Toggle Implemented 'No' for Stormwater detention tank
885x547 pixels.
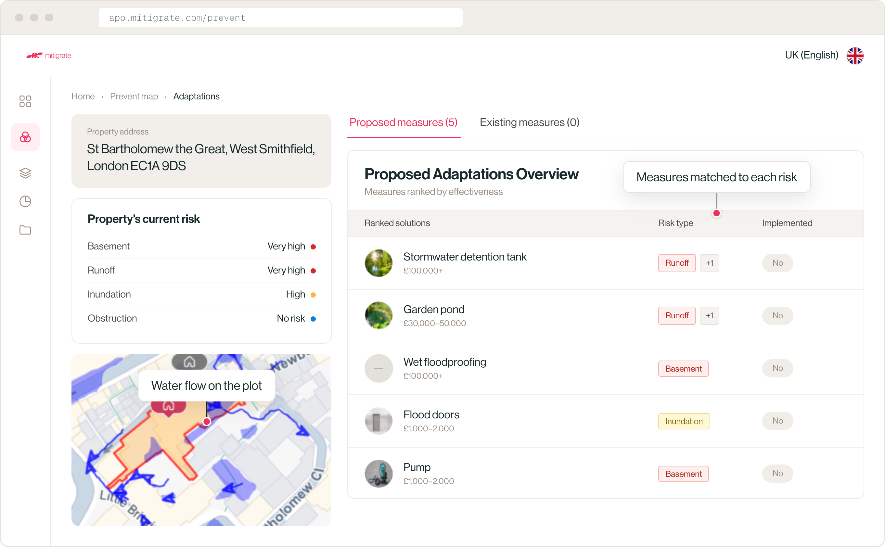coord(777,263)
